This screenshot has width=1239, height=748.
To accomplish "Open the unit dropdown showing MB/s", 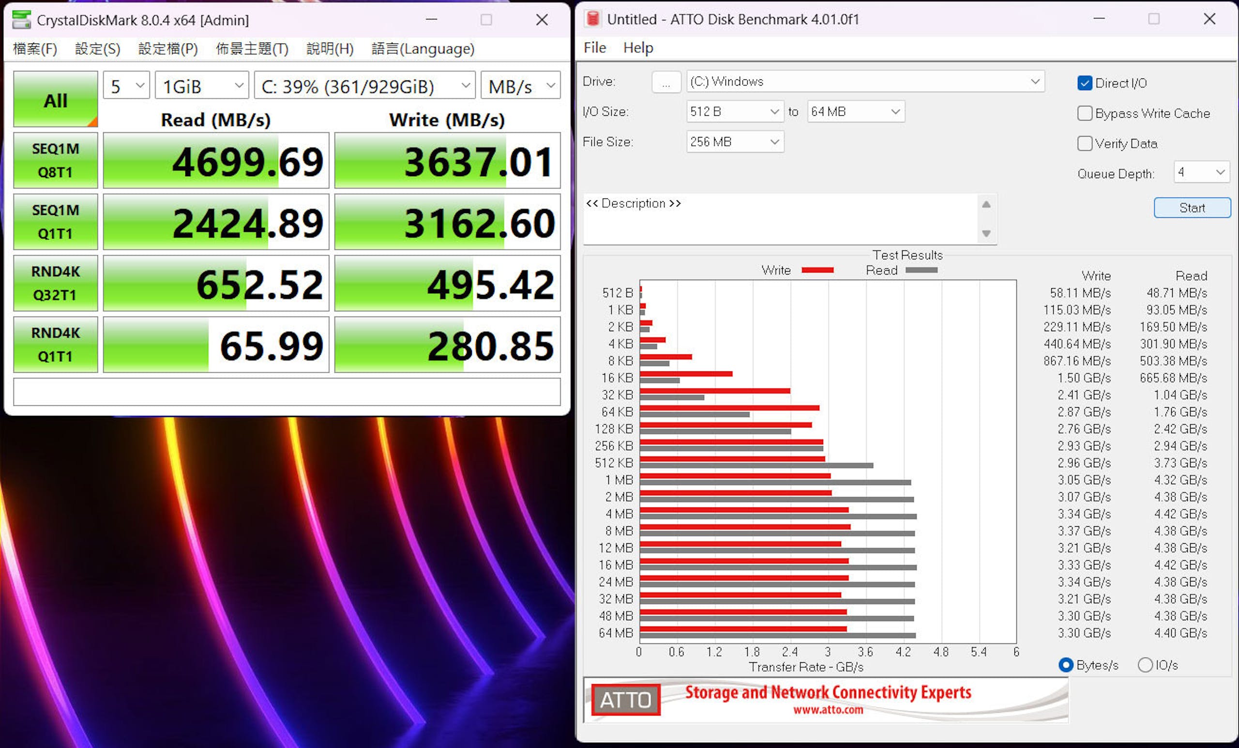I will tap(520, 86).
